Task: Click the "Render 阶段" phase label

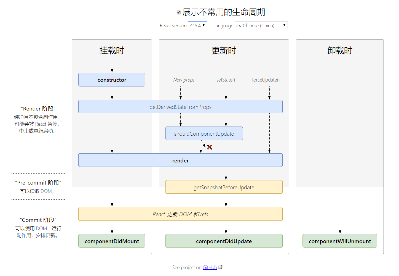Action: (38, 109)
